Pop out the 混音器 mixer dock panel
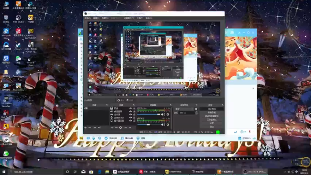The width and height of the screenshot is (311, 175). [x=171, y=105]
